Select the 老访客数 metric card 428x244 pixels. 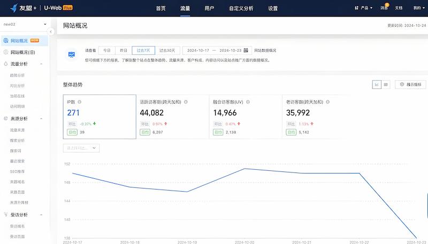click(318, 117)
